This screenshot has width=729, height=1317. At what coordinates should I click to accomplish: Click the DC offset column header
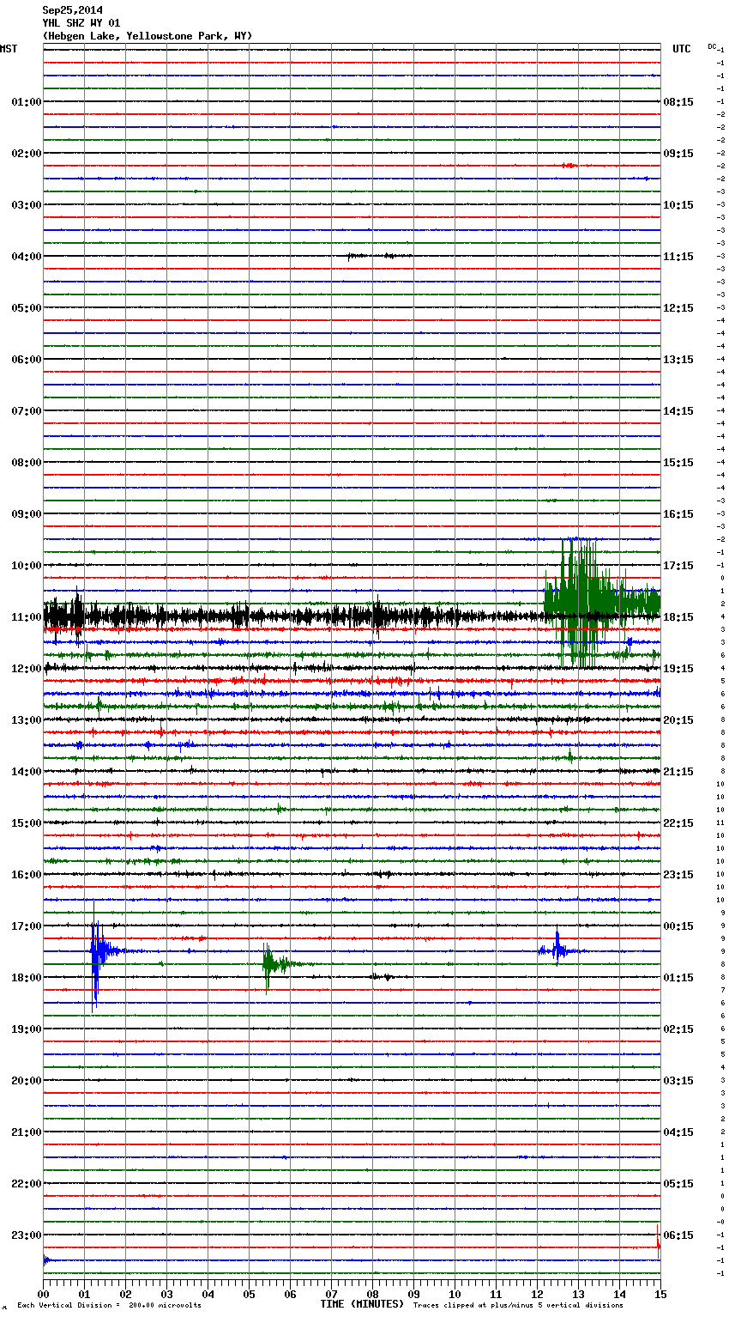712,46
